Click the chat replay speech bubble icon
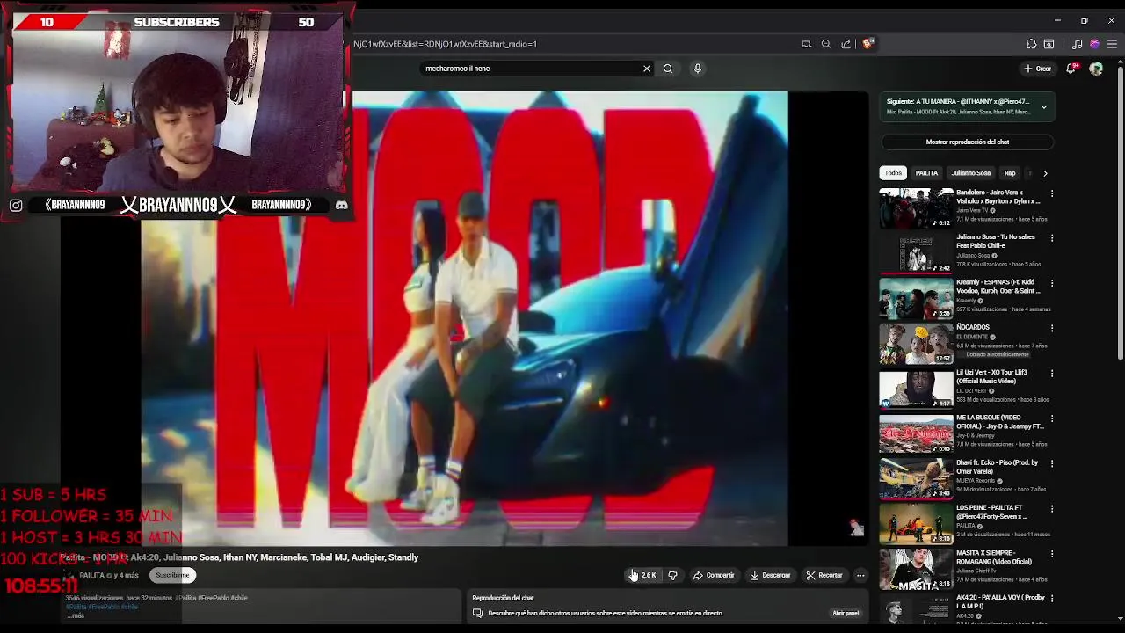The height and width of the screenshot is (633, 1125). pos(477,613)
